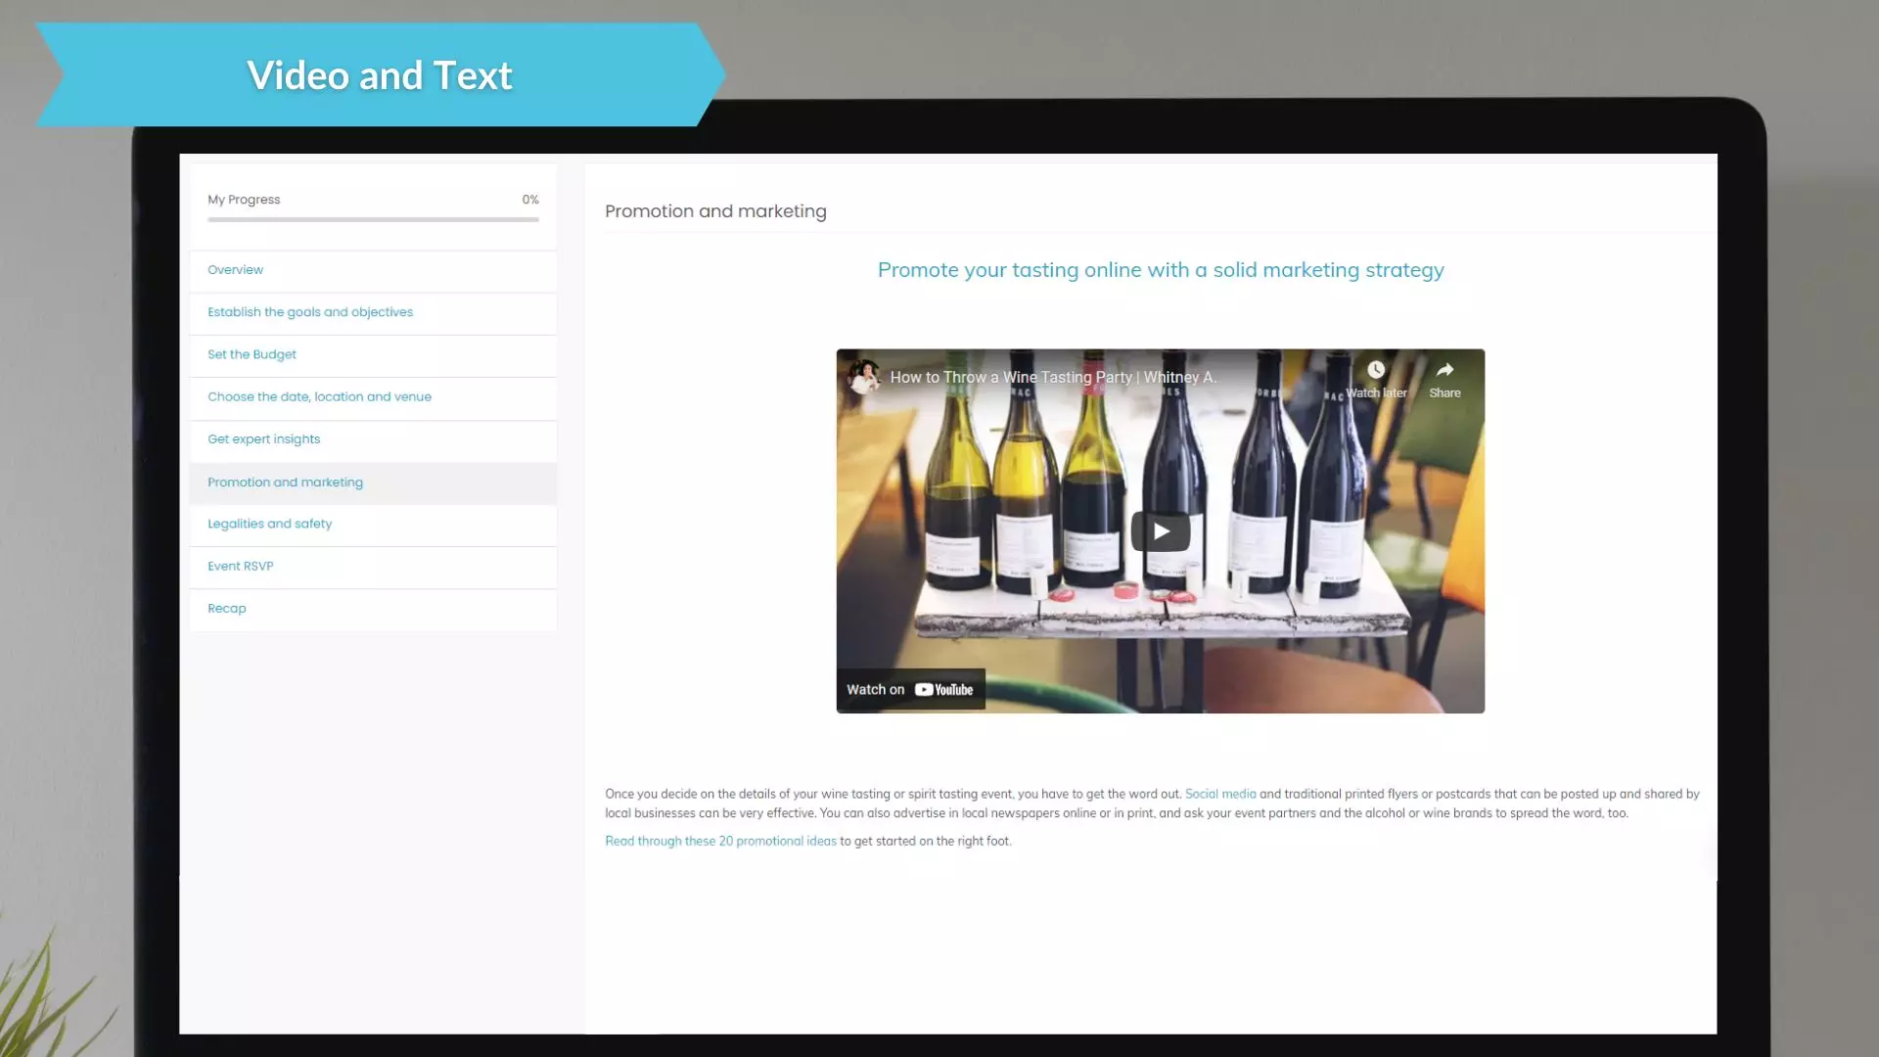The image size is (1879, 1057).
Task: Click the Watch later clock icon
Action: click(1375, 370)
